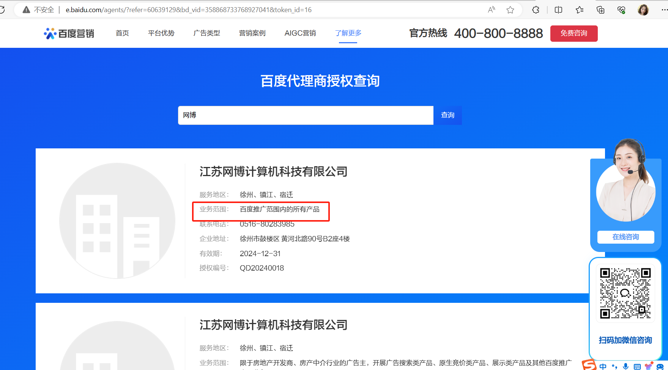The width and height of the screenshot is (668, 370).
Task: Open the 平台优势 menu item
Action: tap(161, 33)
